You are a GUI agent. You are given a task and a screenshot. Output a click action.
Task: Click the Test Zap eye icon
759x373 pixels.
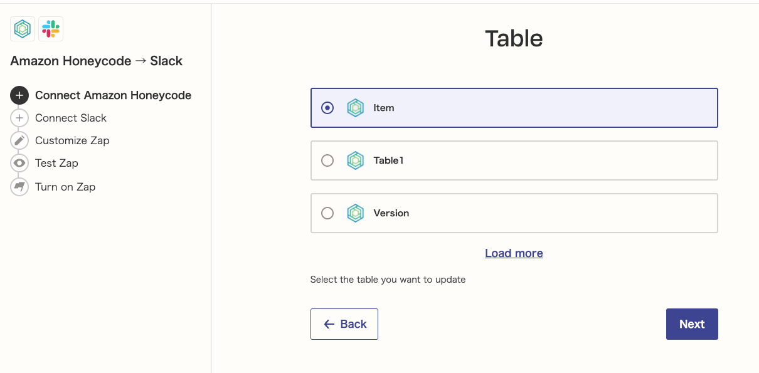(x=19, y=163)
